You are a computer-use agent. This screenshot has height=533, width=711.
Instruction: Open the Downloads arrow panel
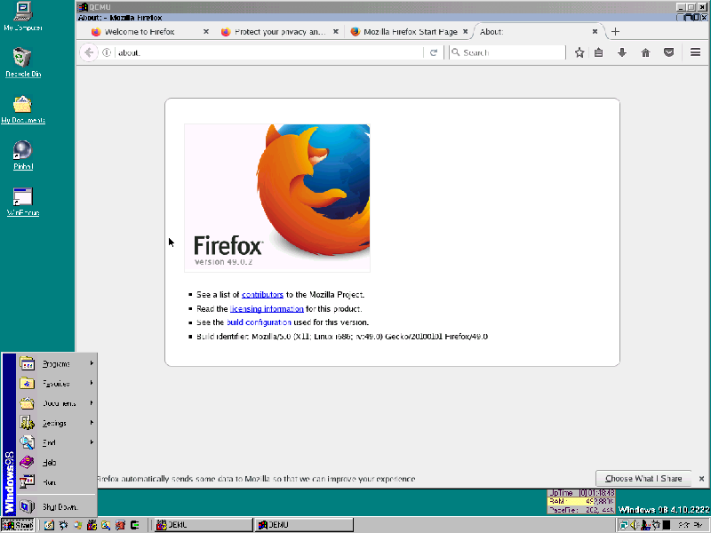click(x=622, y=52)
